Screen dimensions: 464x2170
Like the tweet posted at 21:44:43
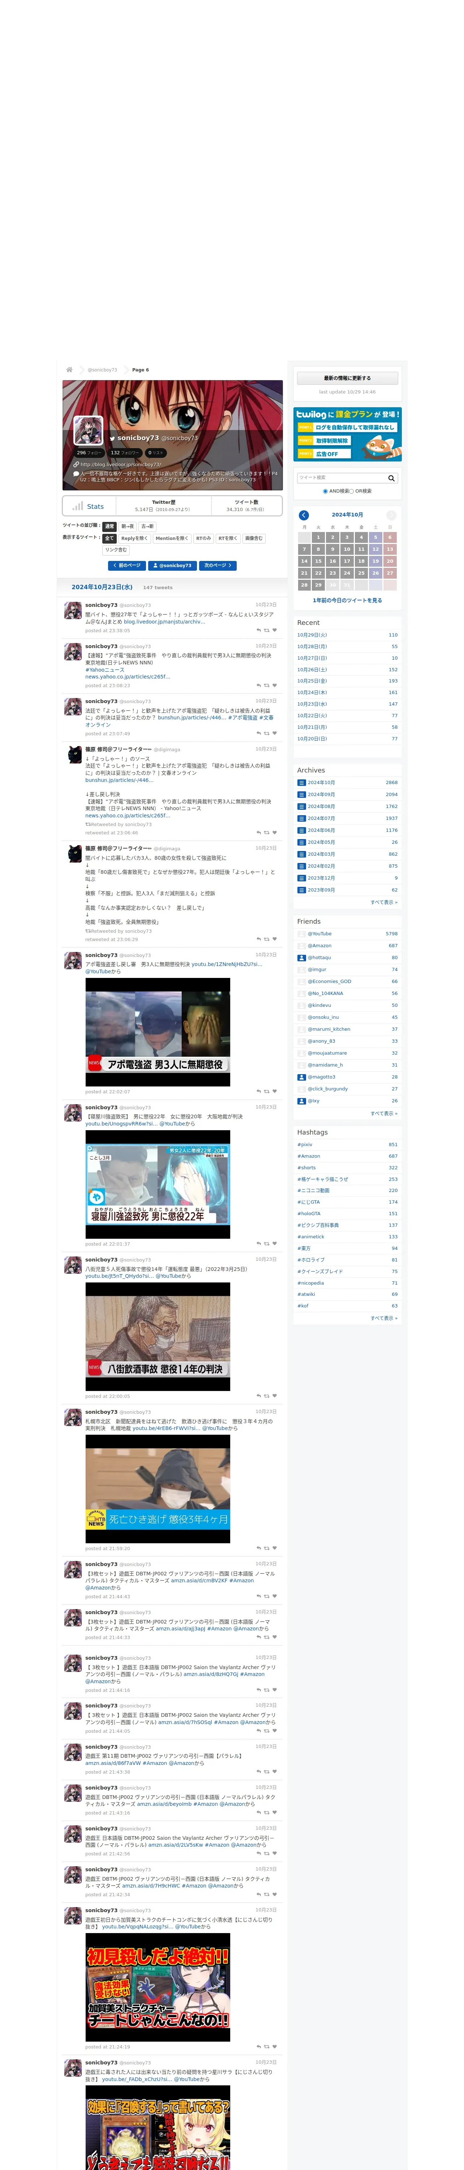(x=275, y=1596)
